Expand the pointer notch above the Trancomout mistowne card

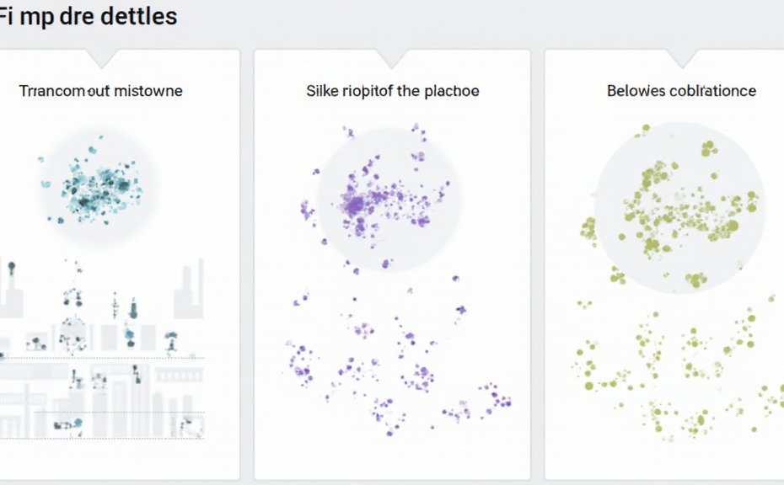104,58
